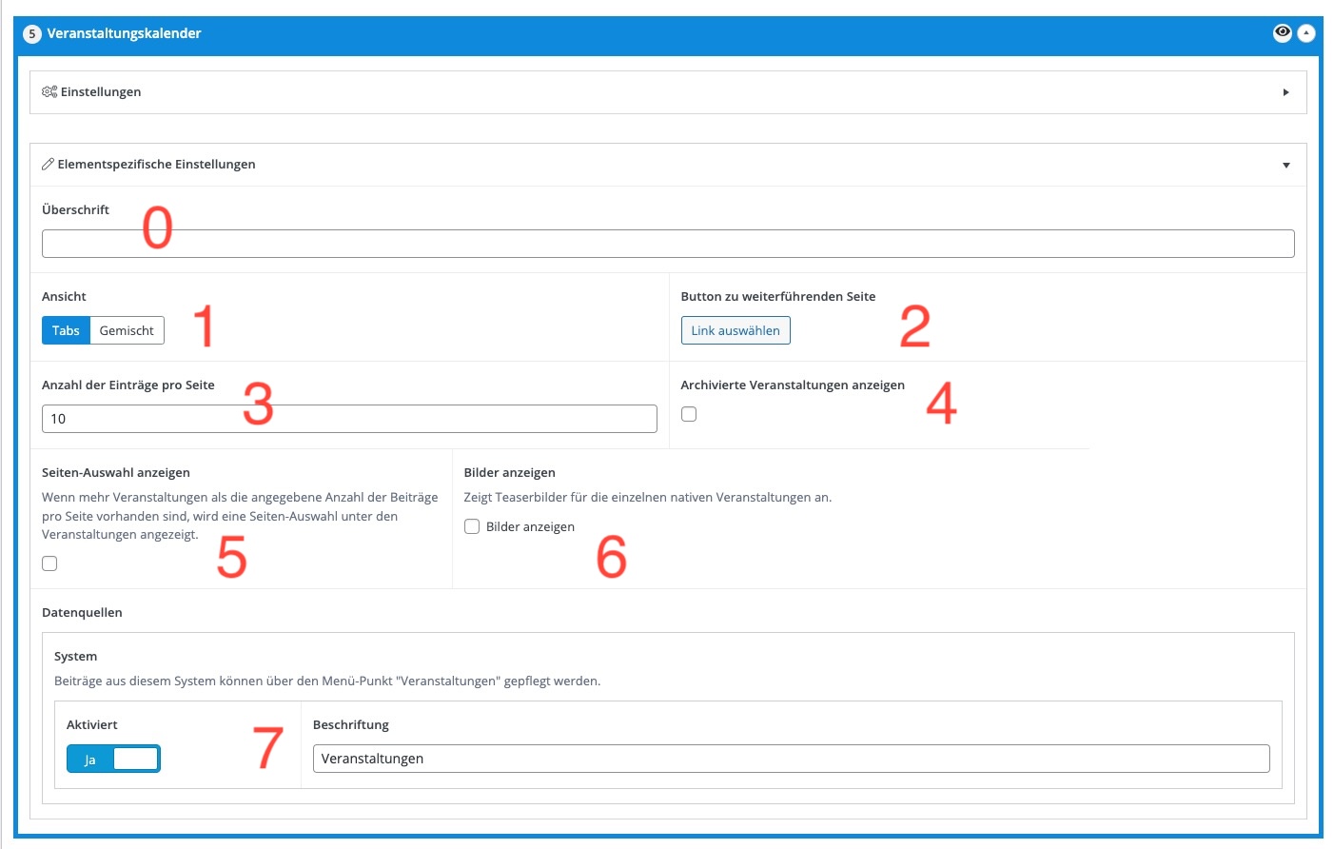Check the Seiten-Auswahl anzeigen checkbox

(x=49, y=563)
